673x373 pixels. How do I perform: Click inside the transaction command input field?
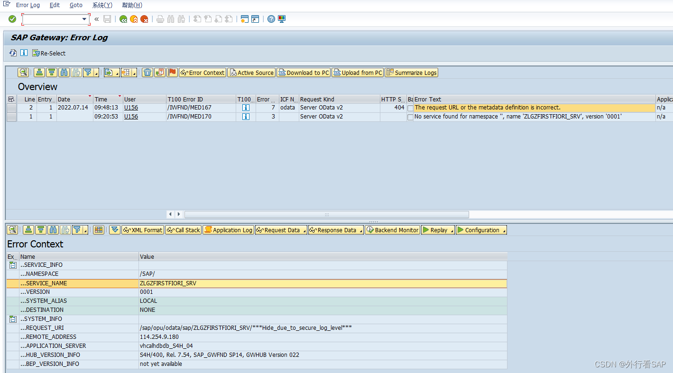[52, 19]
